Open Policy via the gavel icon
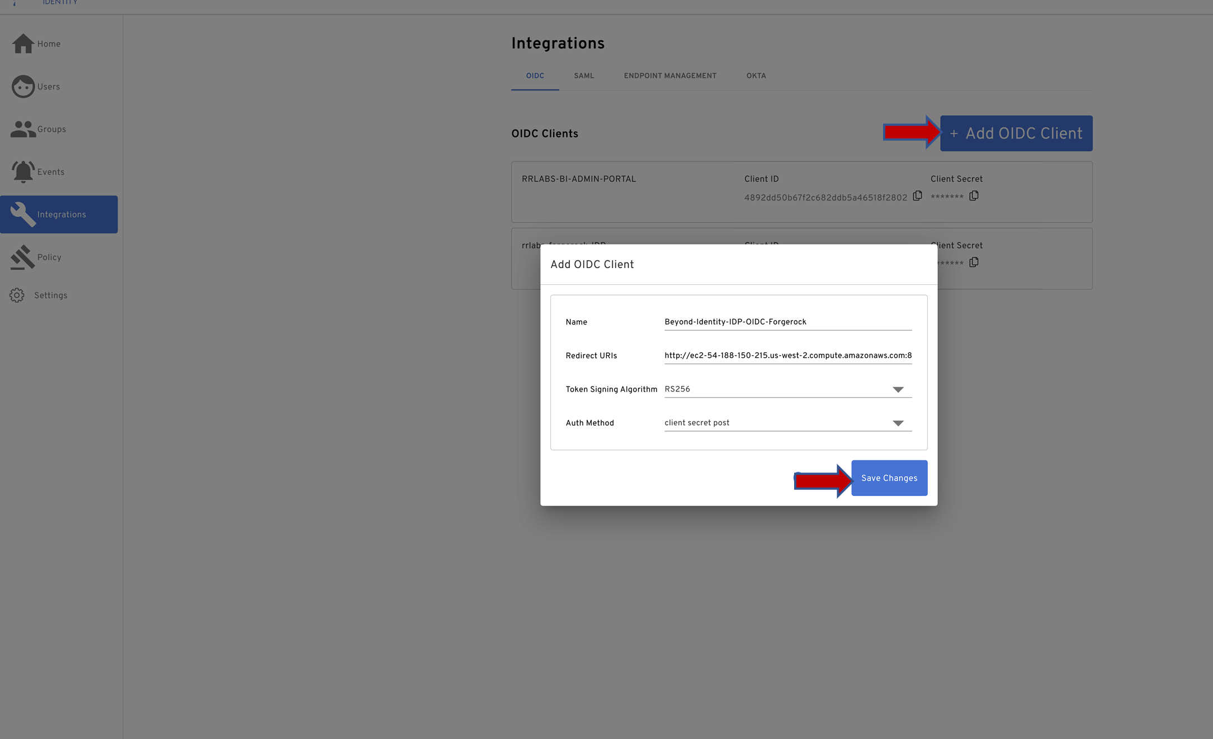Screen dimensions: 1213x739 click(23, 257)
